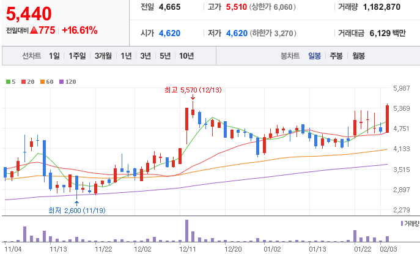Click the purple 120-day moving average swatch

[61, 82]
